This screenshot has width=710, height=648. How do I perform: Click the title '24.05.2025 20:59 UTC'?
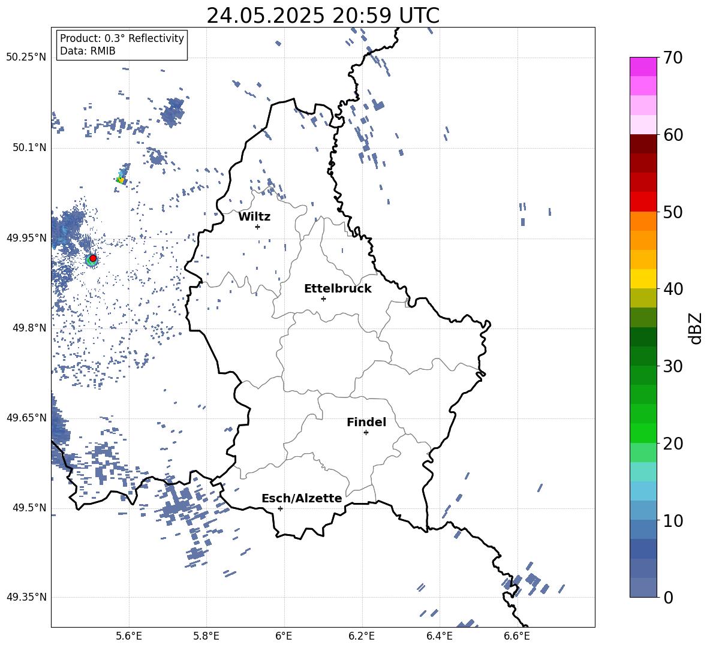(x=323, y=16)
